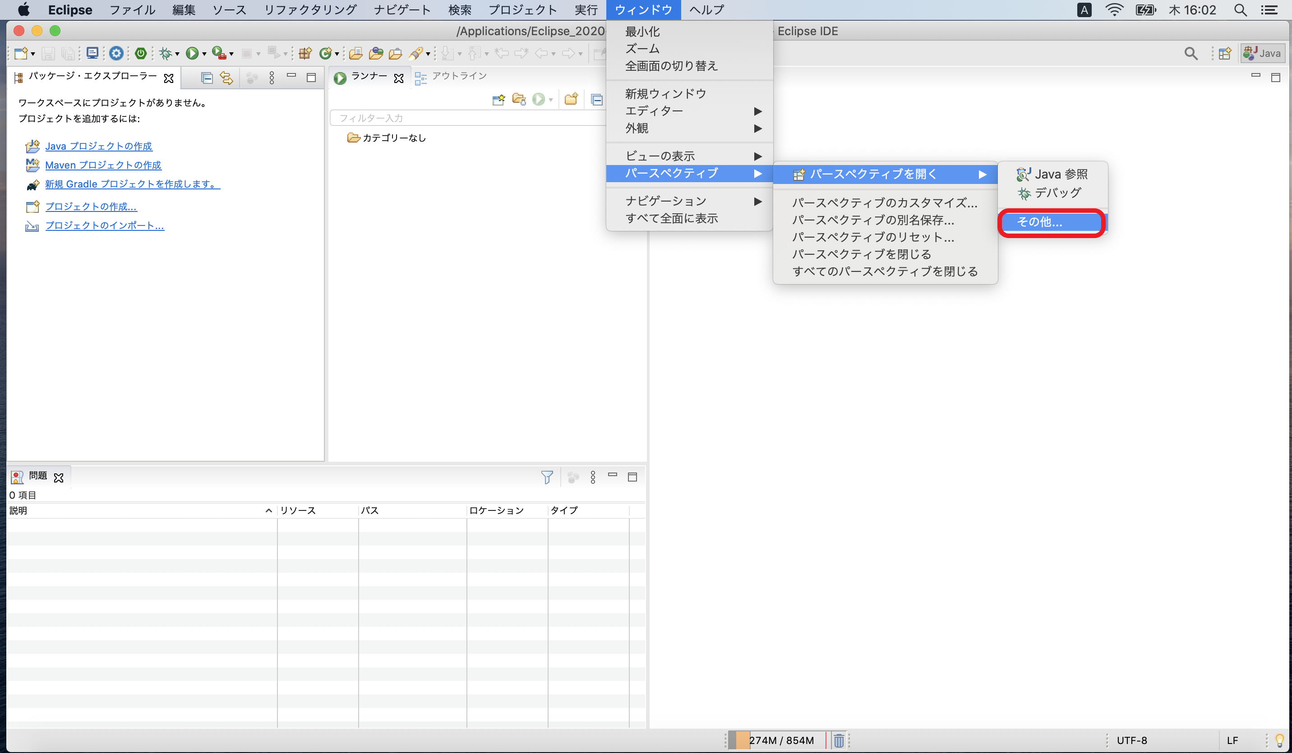Click 全画面の切り替え in the window menu

coord(689,66)
